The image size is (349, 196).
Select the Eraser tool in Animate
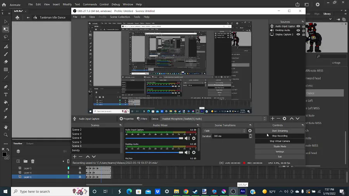[6, 62]
